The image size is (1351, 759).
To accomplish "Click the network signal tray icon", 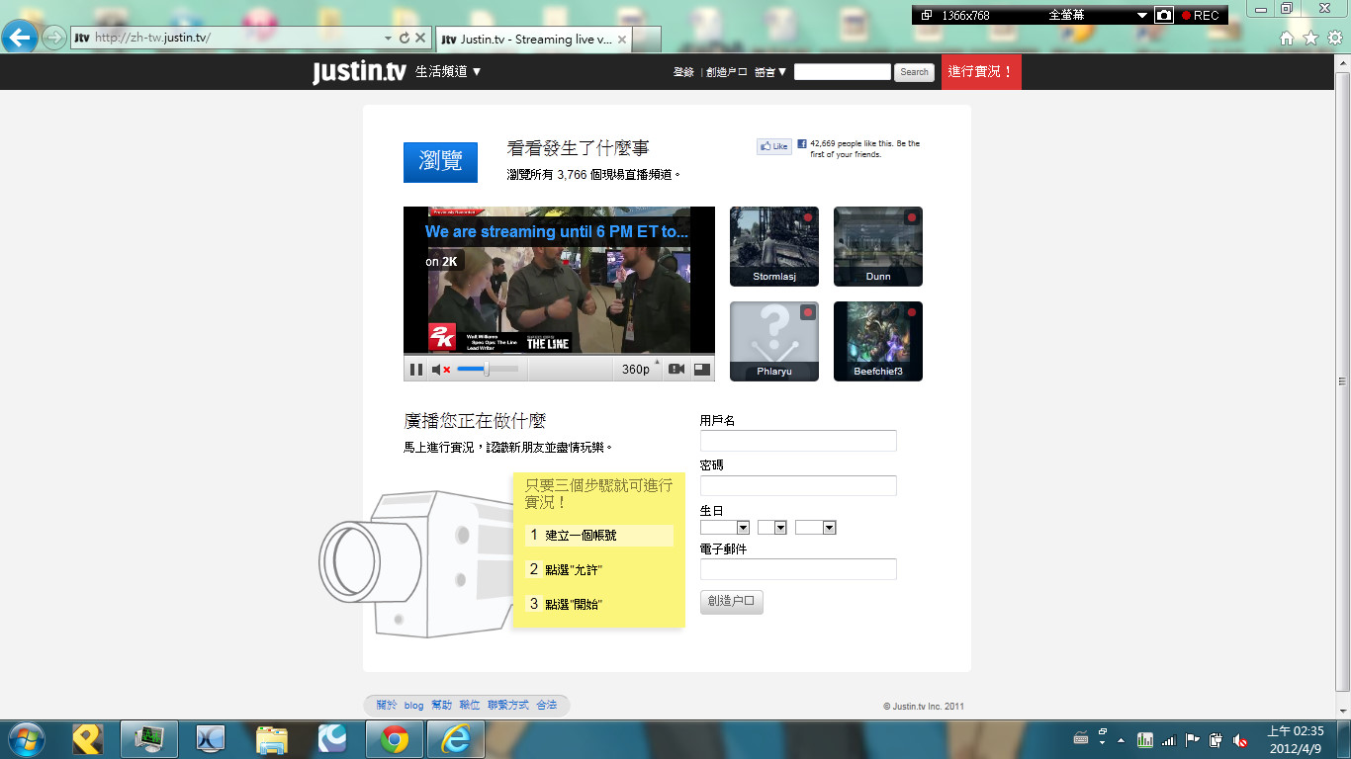I will 1169,739.
